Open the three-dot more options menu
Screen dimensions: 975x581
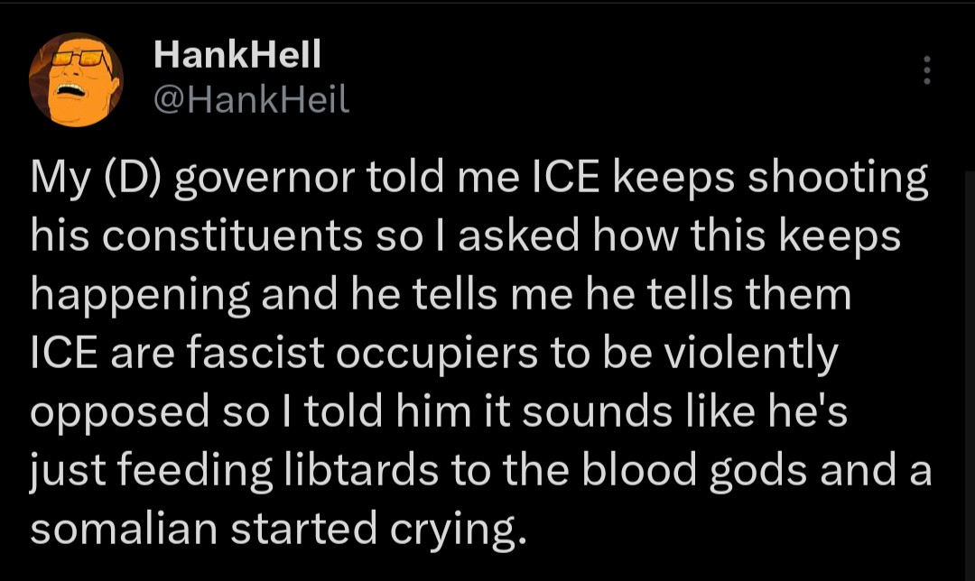pos(925,70)
